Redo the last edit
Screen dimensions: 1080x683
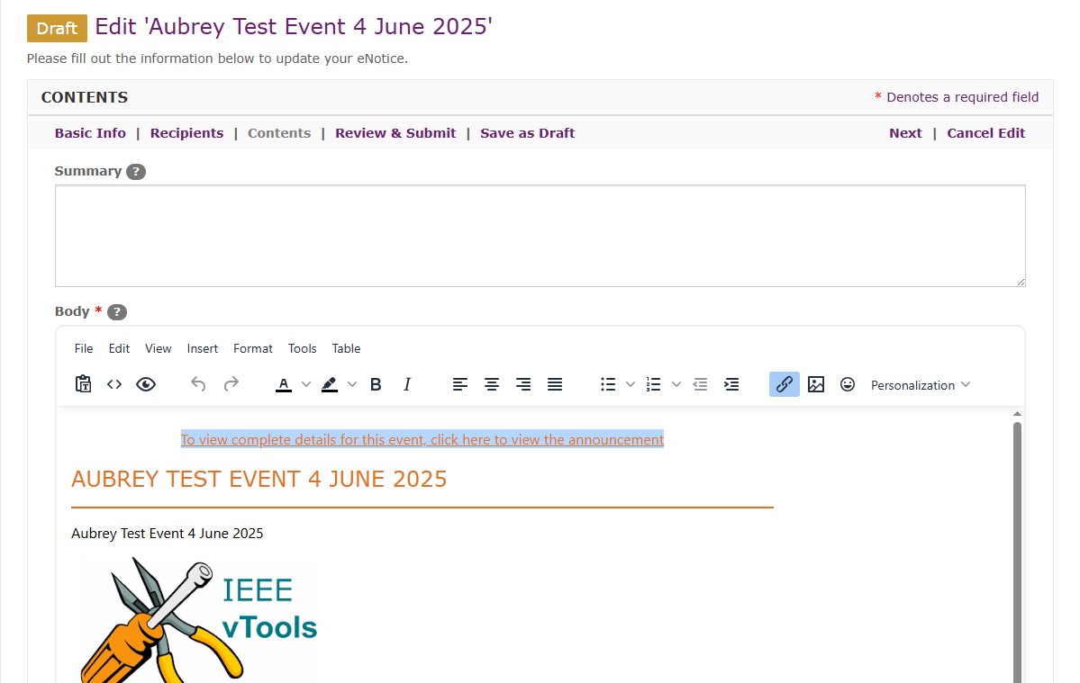tap(231, 384)
